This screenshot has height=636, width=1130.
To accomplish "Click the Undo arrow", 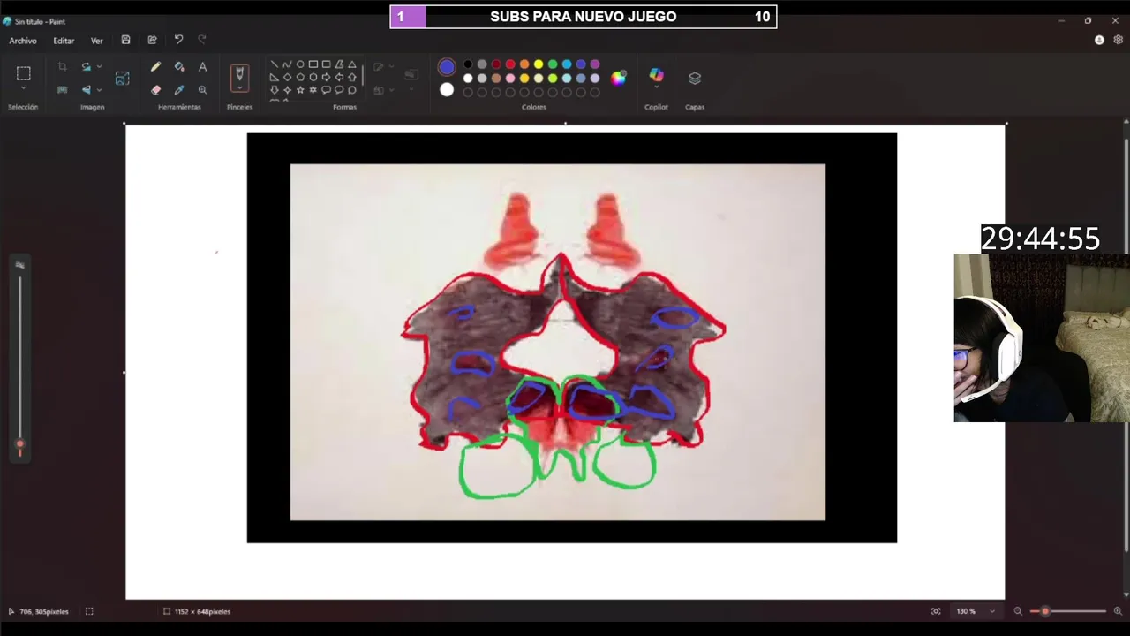I will coord(178,40).
